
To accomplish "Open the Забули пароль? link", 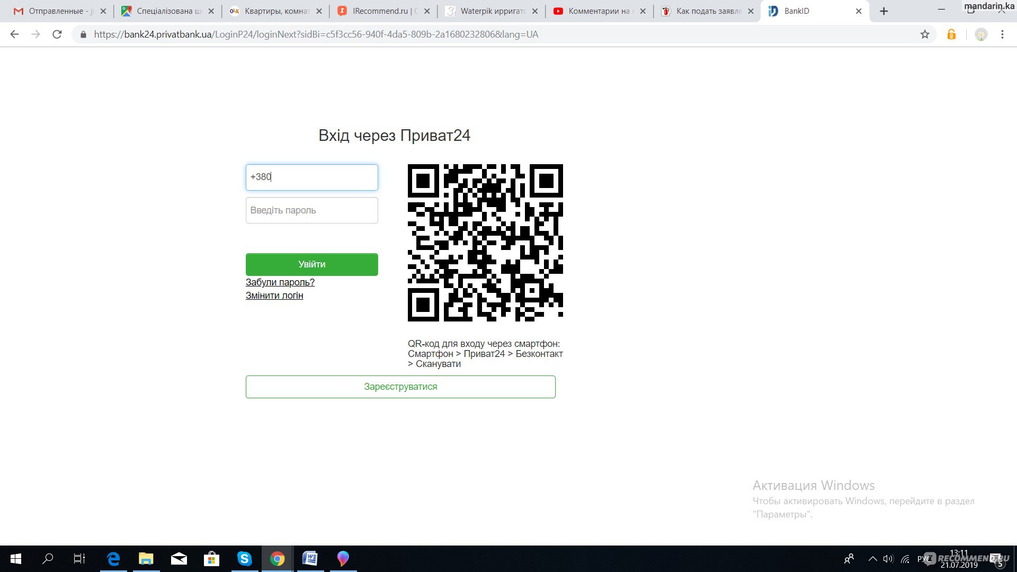I will click(x=280, y=282).
